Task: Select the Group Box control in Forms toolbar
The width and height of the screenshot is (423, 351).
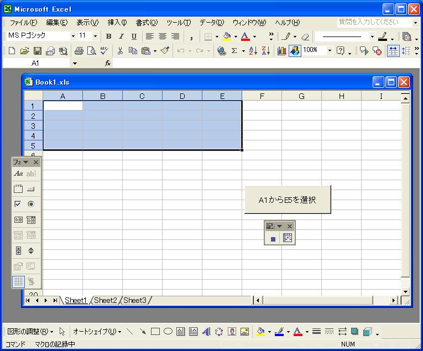Action: 18,188
